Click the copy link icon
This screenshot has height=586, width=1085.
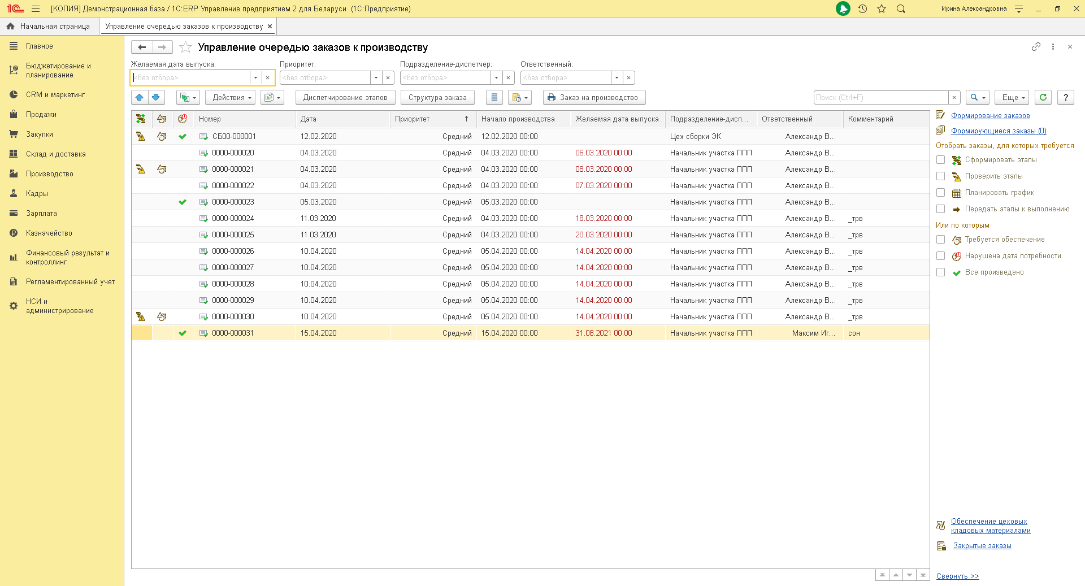click(1035, 47)
